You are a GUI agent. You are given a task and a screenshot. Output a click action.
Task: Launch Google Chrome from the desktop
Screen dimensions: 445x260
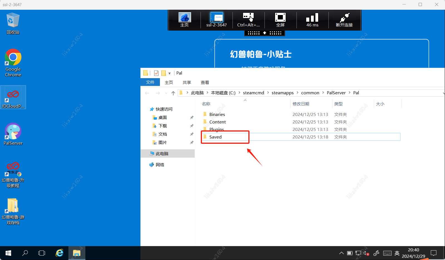pos(13,63)
